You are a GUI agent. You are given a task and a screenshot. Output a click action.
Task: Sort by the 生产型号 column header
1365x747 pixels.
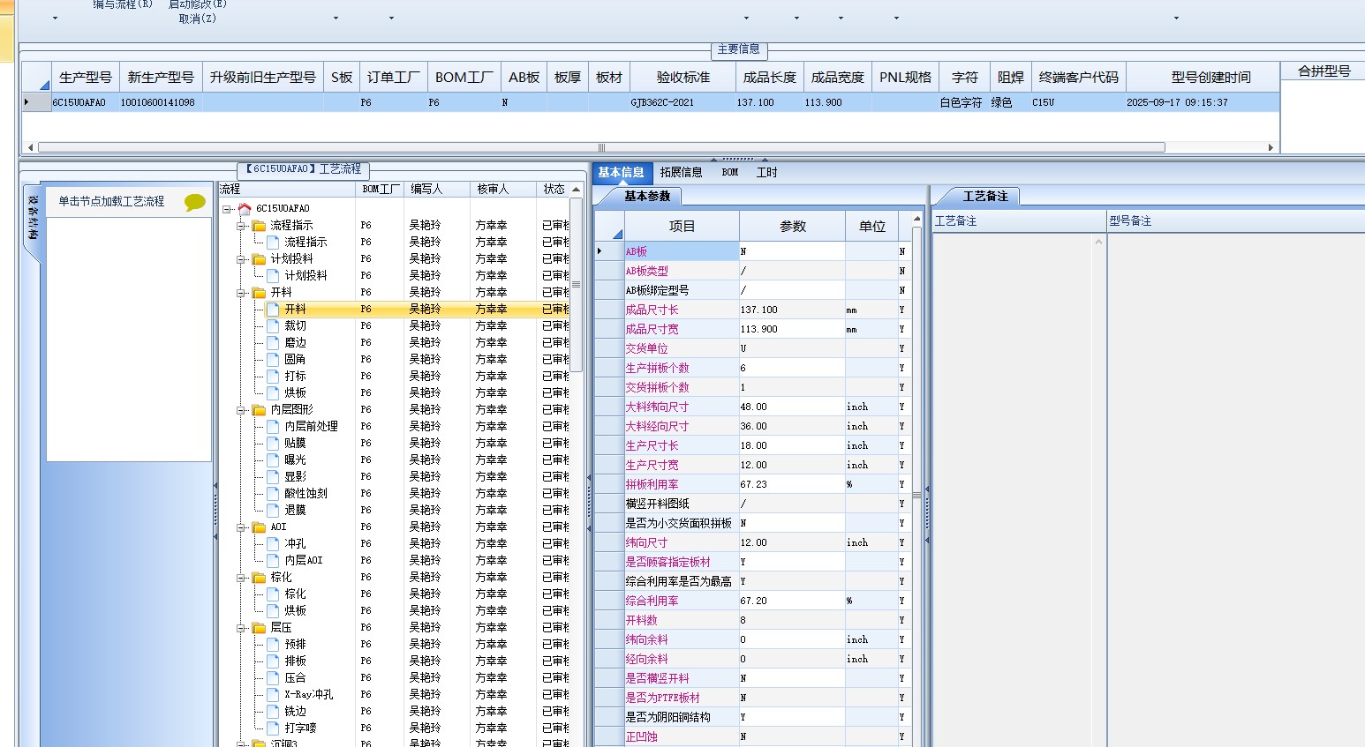pos(86,78)
